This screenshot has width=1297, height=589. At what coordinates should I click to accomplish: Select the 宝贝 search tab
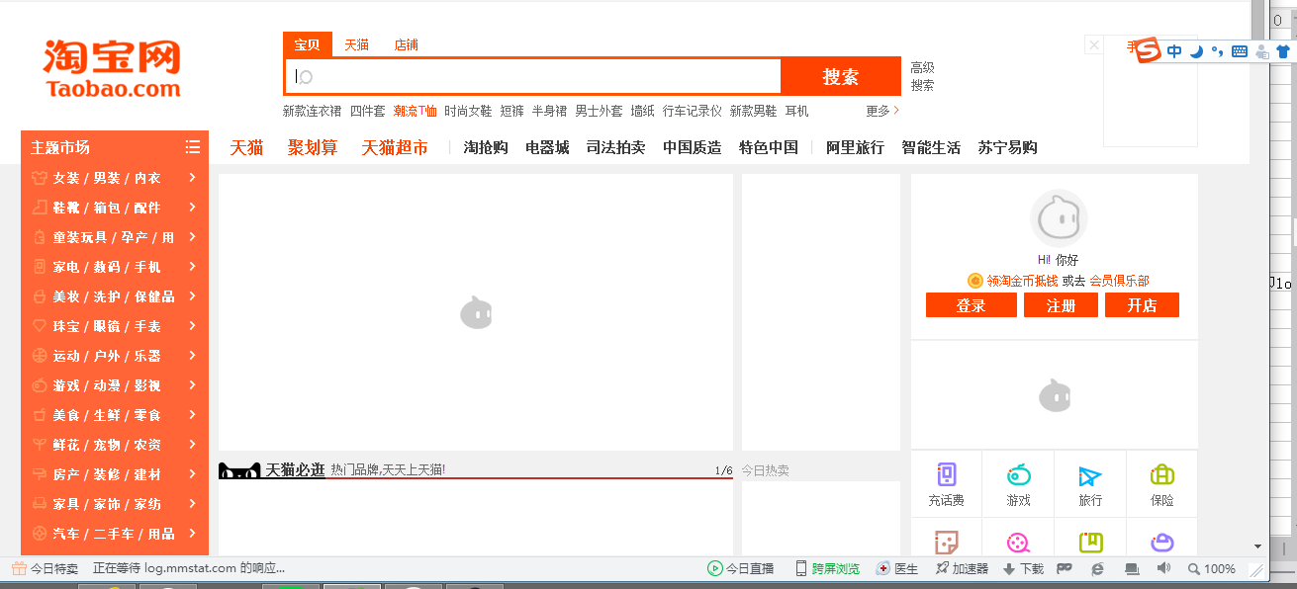tap(307, 44)
